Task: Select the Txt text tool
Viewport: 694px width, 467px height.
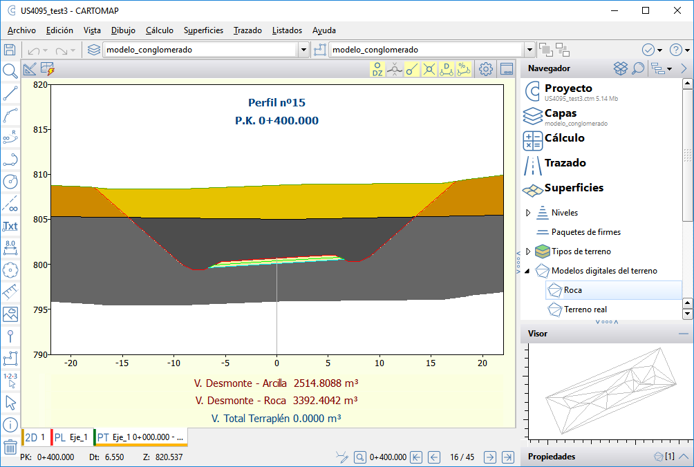Action: 10,226
